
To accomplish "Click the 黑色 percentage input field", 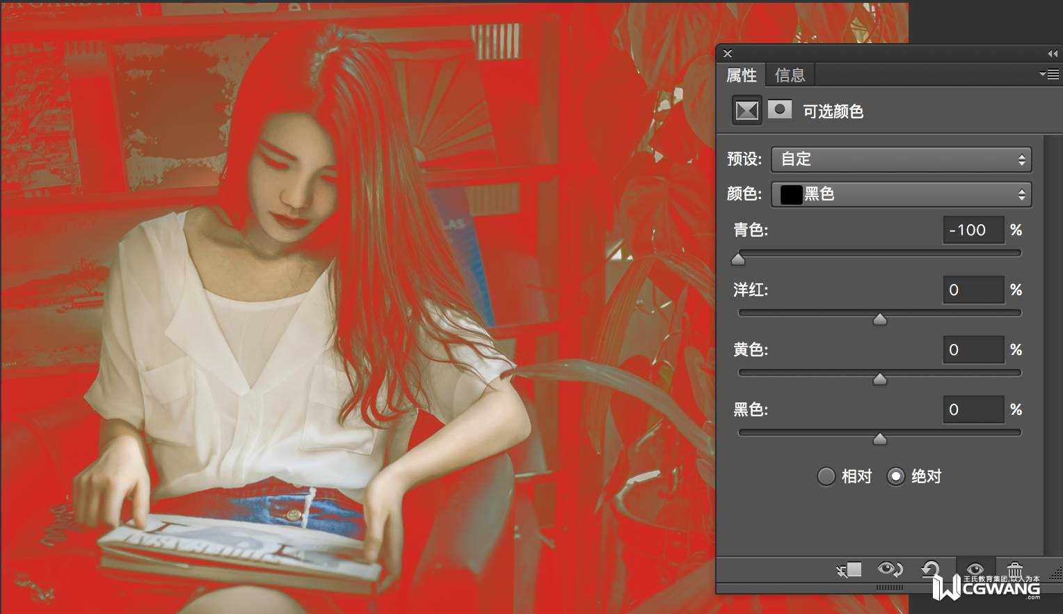I will click(973, 409).
